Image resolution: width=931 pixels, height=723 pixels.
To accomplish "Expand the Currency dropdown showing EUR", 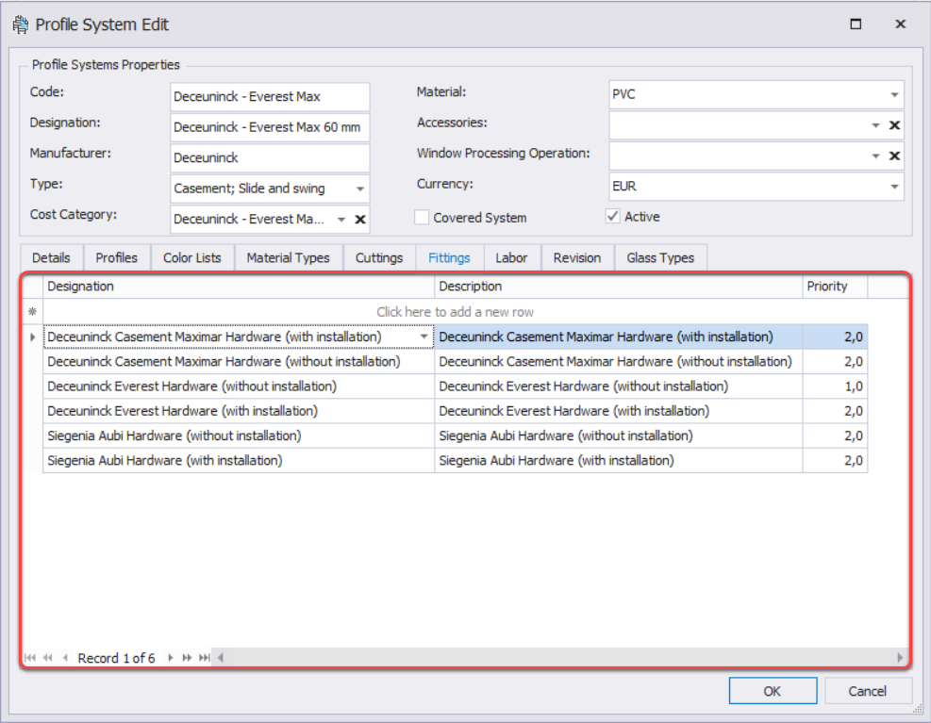I will tap(893, 187).
